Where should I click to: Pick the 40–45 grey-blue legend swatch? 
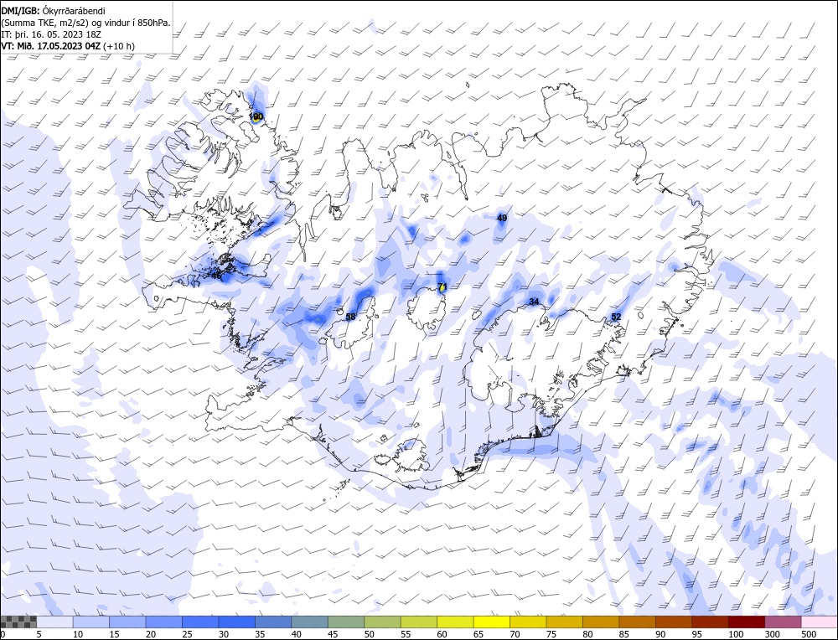(309, 622)
